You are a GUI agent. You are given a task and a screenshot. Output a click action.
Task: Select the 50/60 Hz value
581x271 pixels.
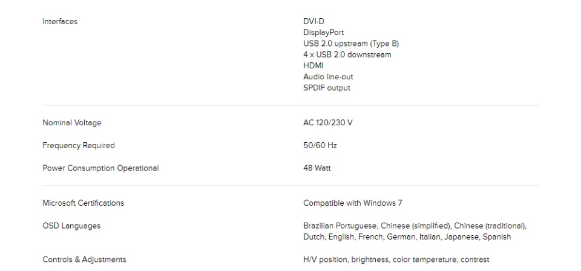320,146
